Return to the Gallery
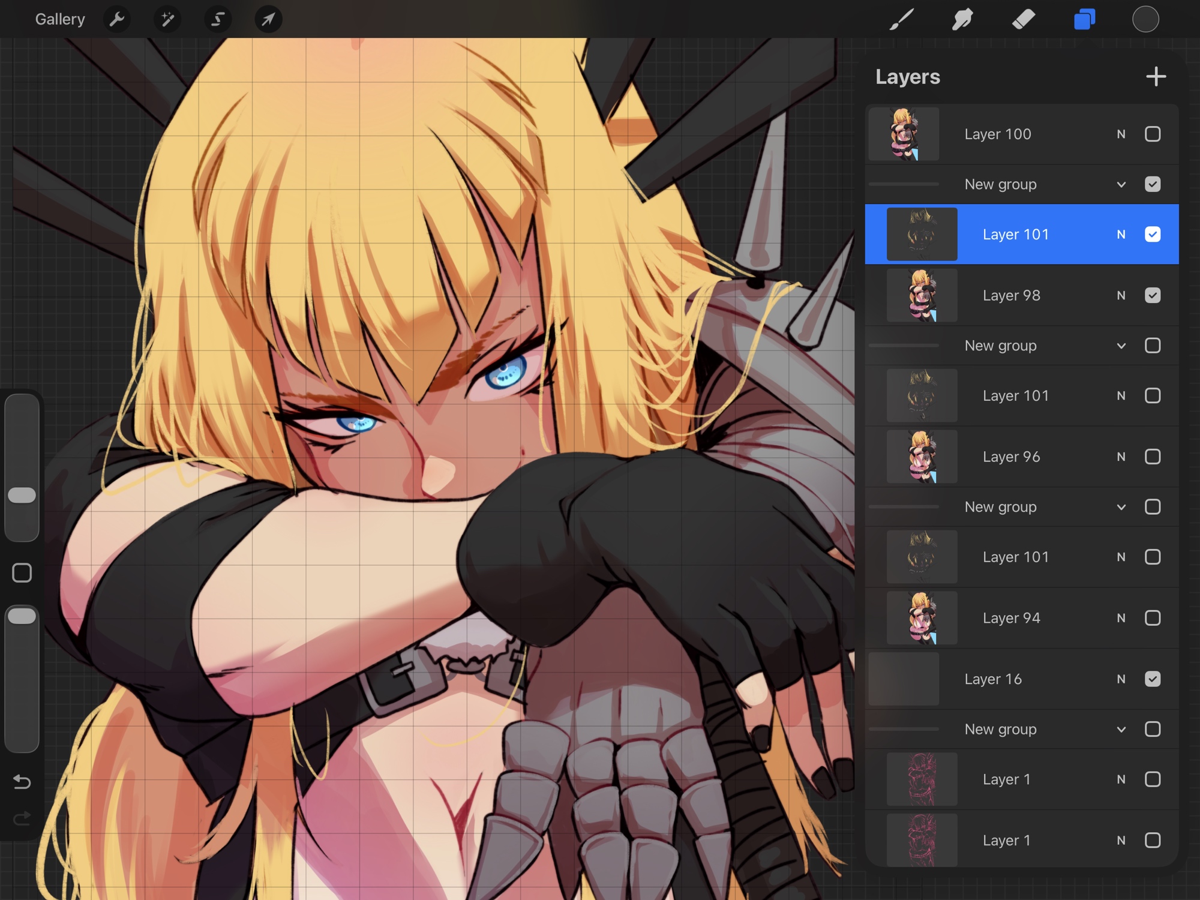The width and height of the screenshot is (1200, 900). click(x=60, y=20)
